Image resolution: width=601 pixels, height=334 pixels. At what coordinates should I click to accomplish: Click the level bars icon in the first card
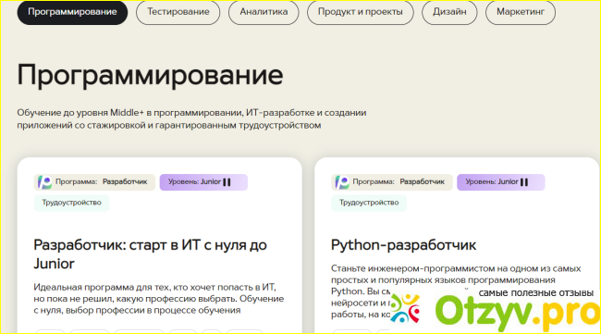coord(227,182)
